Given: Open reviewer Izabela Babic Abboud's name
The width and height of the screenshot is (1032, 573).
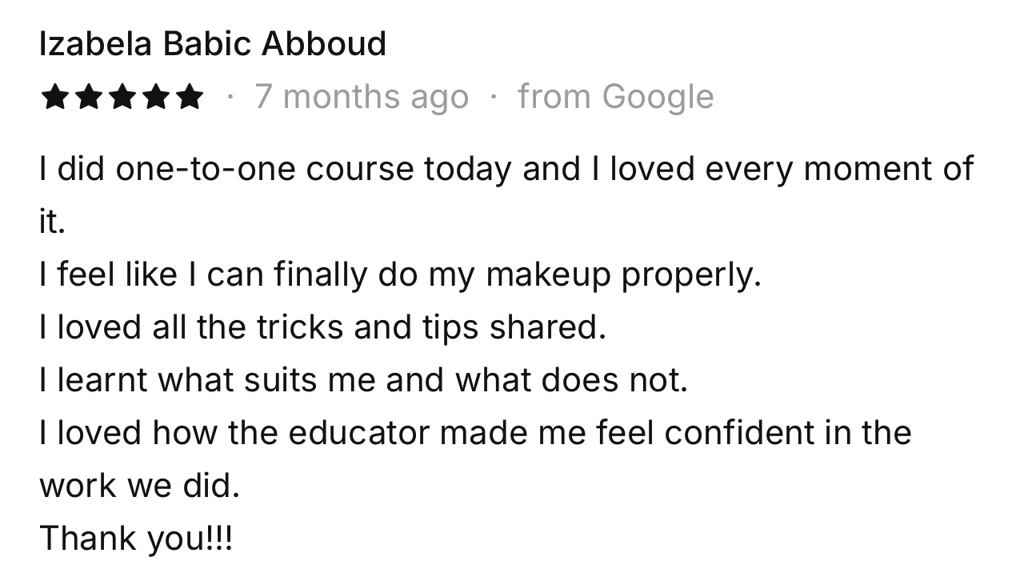Looking at the screenshot, I should point(213,44).
